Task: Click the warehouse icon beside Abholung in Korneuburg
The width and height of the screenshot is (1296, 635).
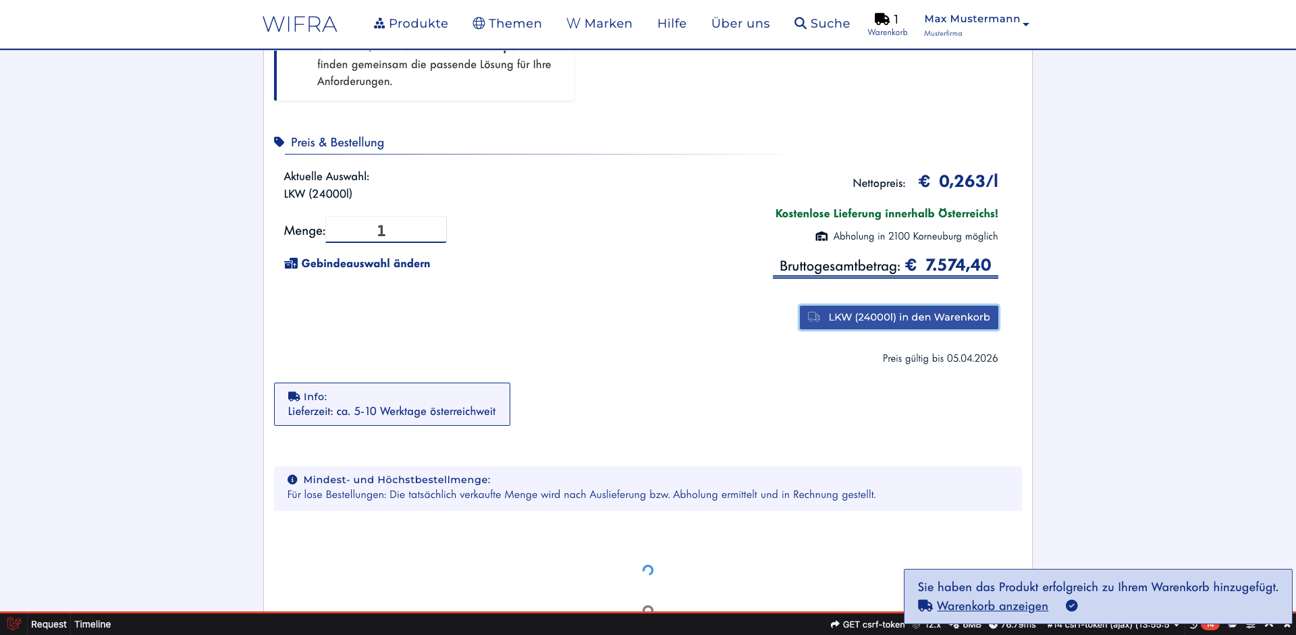Action: pyautogui.click(x=821, y=236)
